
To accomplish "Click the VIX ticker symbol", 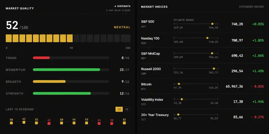I will (x=144, y=104).
